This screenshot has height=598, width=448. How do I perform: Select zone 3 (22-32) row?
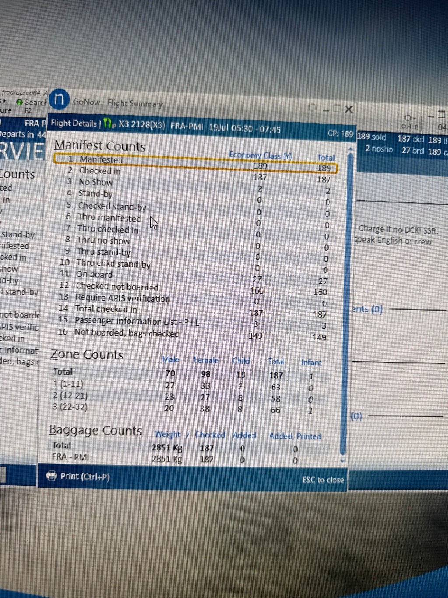coord(70,407)
